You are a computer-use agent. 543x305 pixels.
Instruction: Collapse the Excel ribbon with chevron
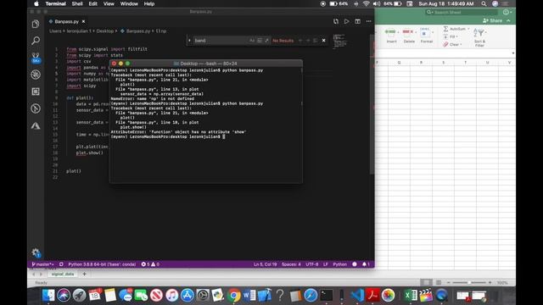click(x=508, y=20)
